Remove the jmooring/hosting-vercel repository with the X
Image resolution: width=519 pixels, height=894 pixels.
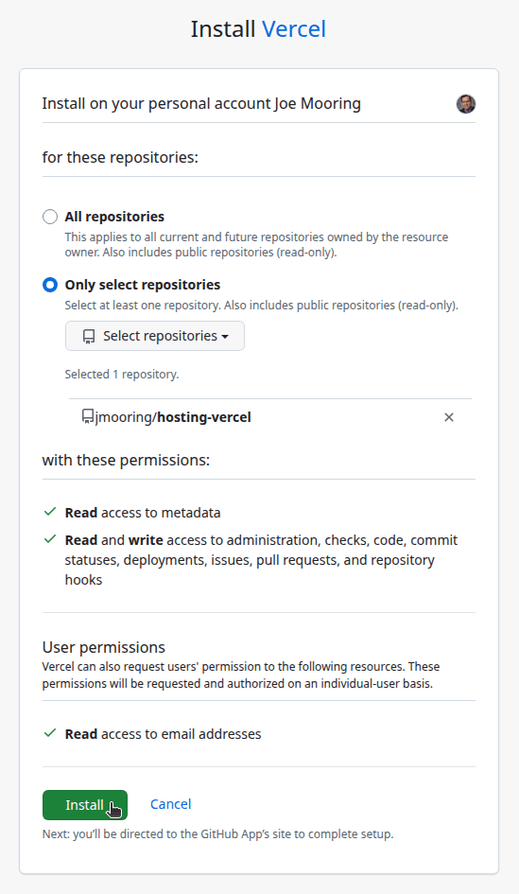click(449, 417)
